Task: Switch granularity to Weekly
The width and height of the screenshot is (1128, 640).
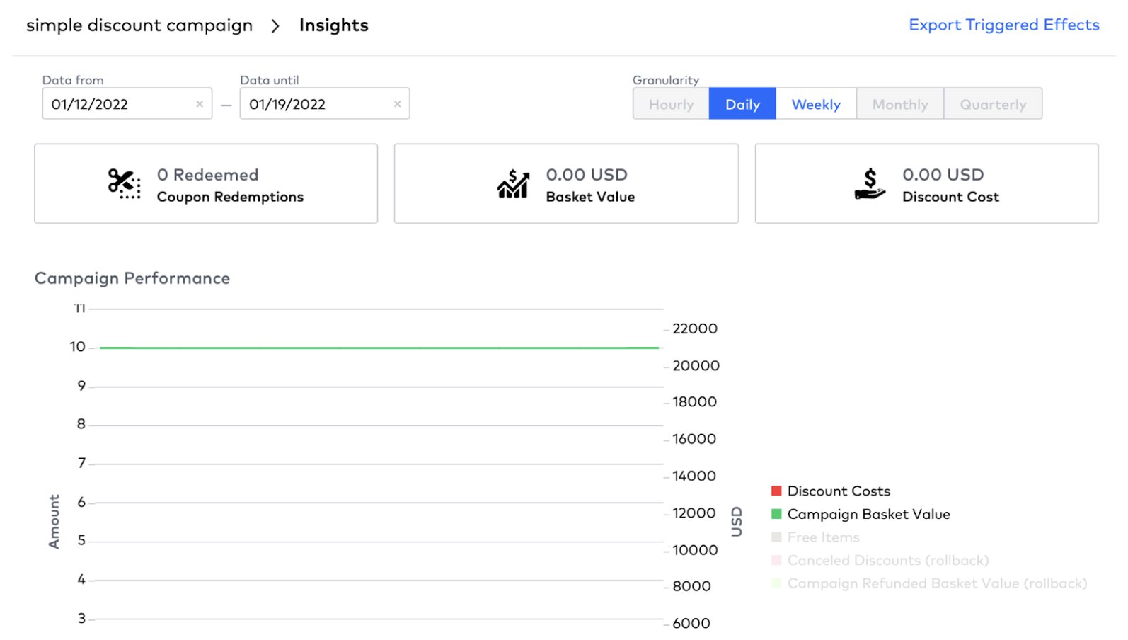Action: pyautogui.click(x=816, y=104)
